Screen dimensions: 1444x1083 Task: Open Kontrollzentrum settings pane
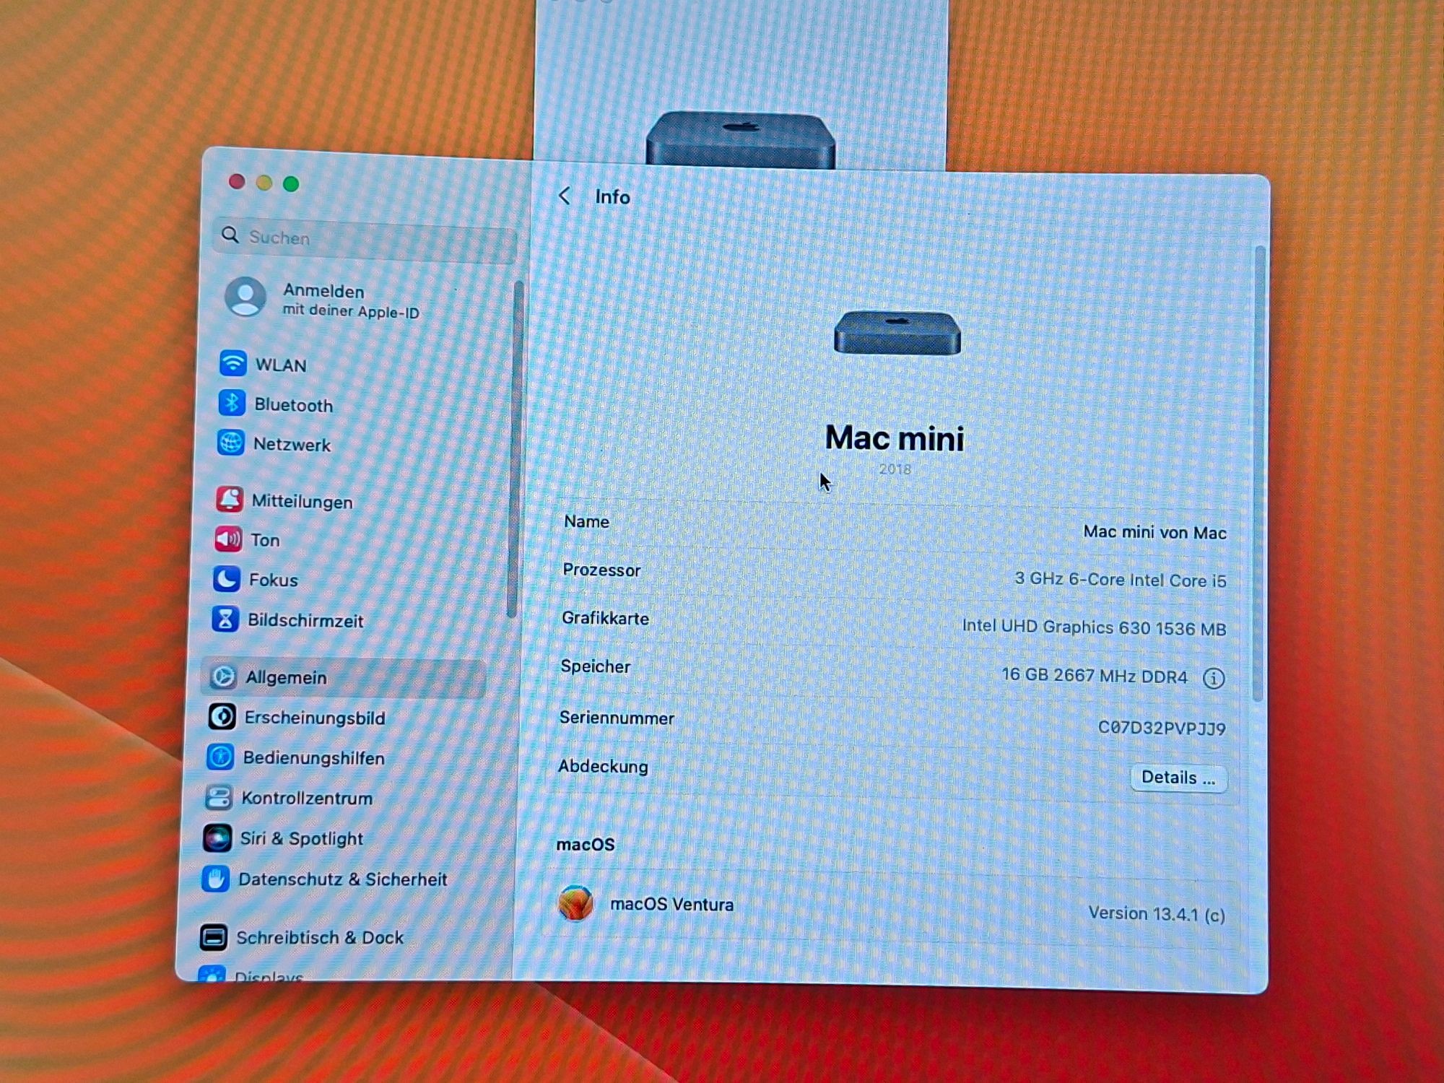[x=307, y=798]
